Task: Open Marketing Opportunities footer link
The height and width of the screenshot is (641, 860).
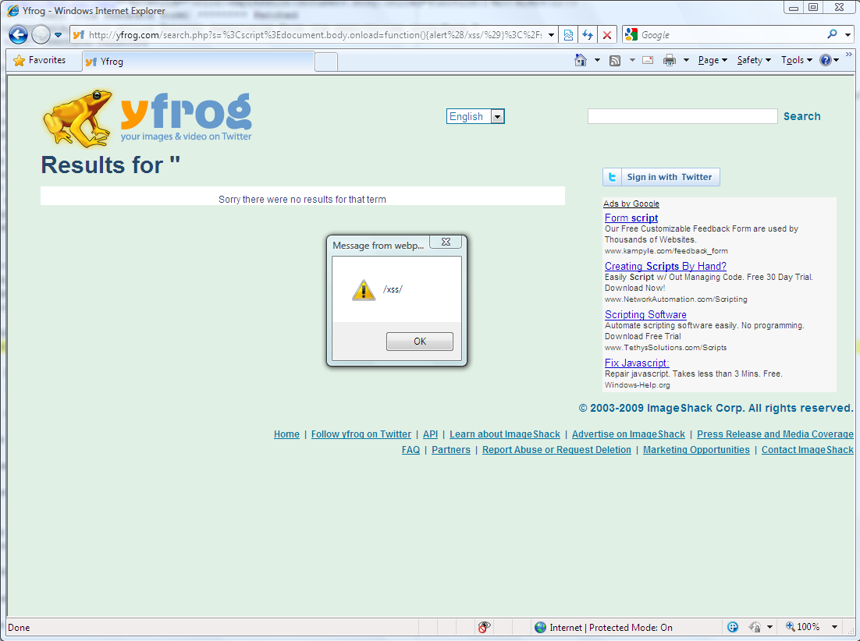Action: click(696, 450)
